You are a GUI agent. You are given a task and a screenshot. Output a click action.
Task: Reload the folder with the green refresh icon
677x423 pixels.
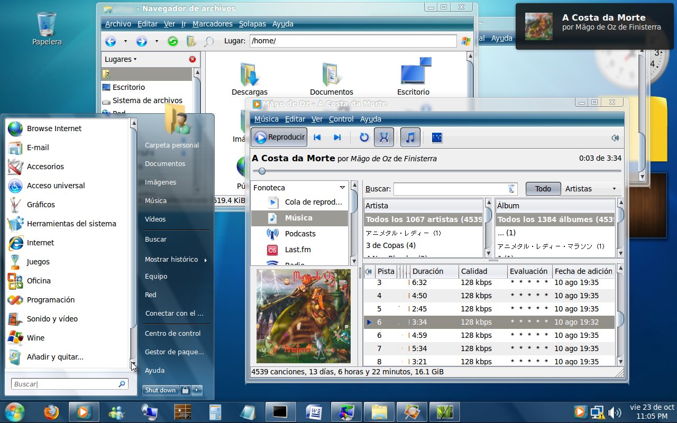[173, 41]
